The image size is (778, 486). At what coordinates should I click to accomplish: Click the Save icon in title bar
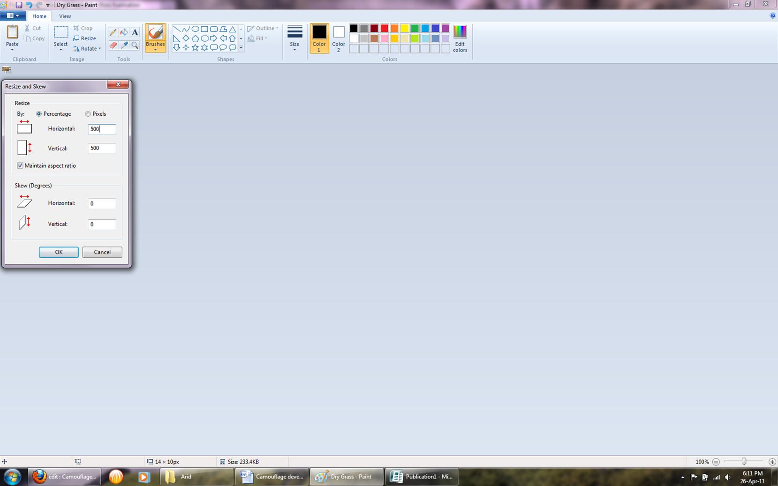(x=19, y=5)
